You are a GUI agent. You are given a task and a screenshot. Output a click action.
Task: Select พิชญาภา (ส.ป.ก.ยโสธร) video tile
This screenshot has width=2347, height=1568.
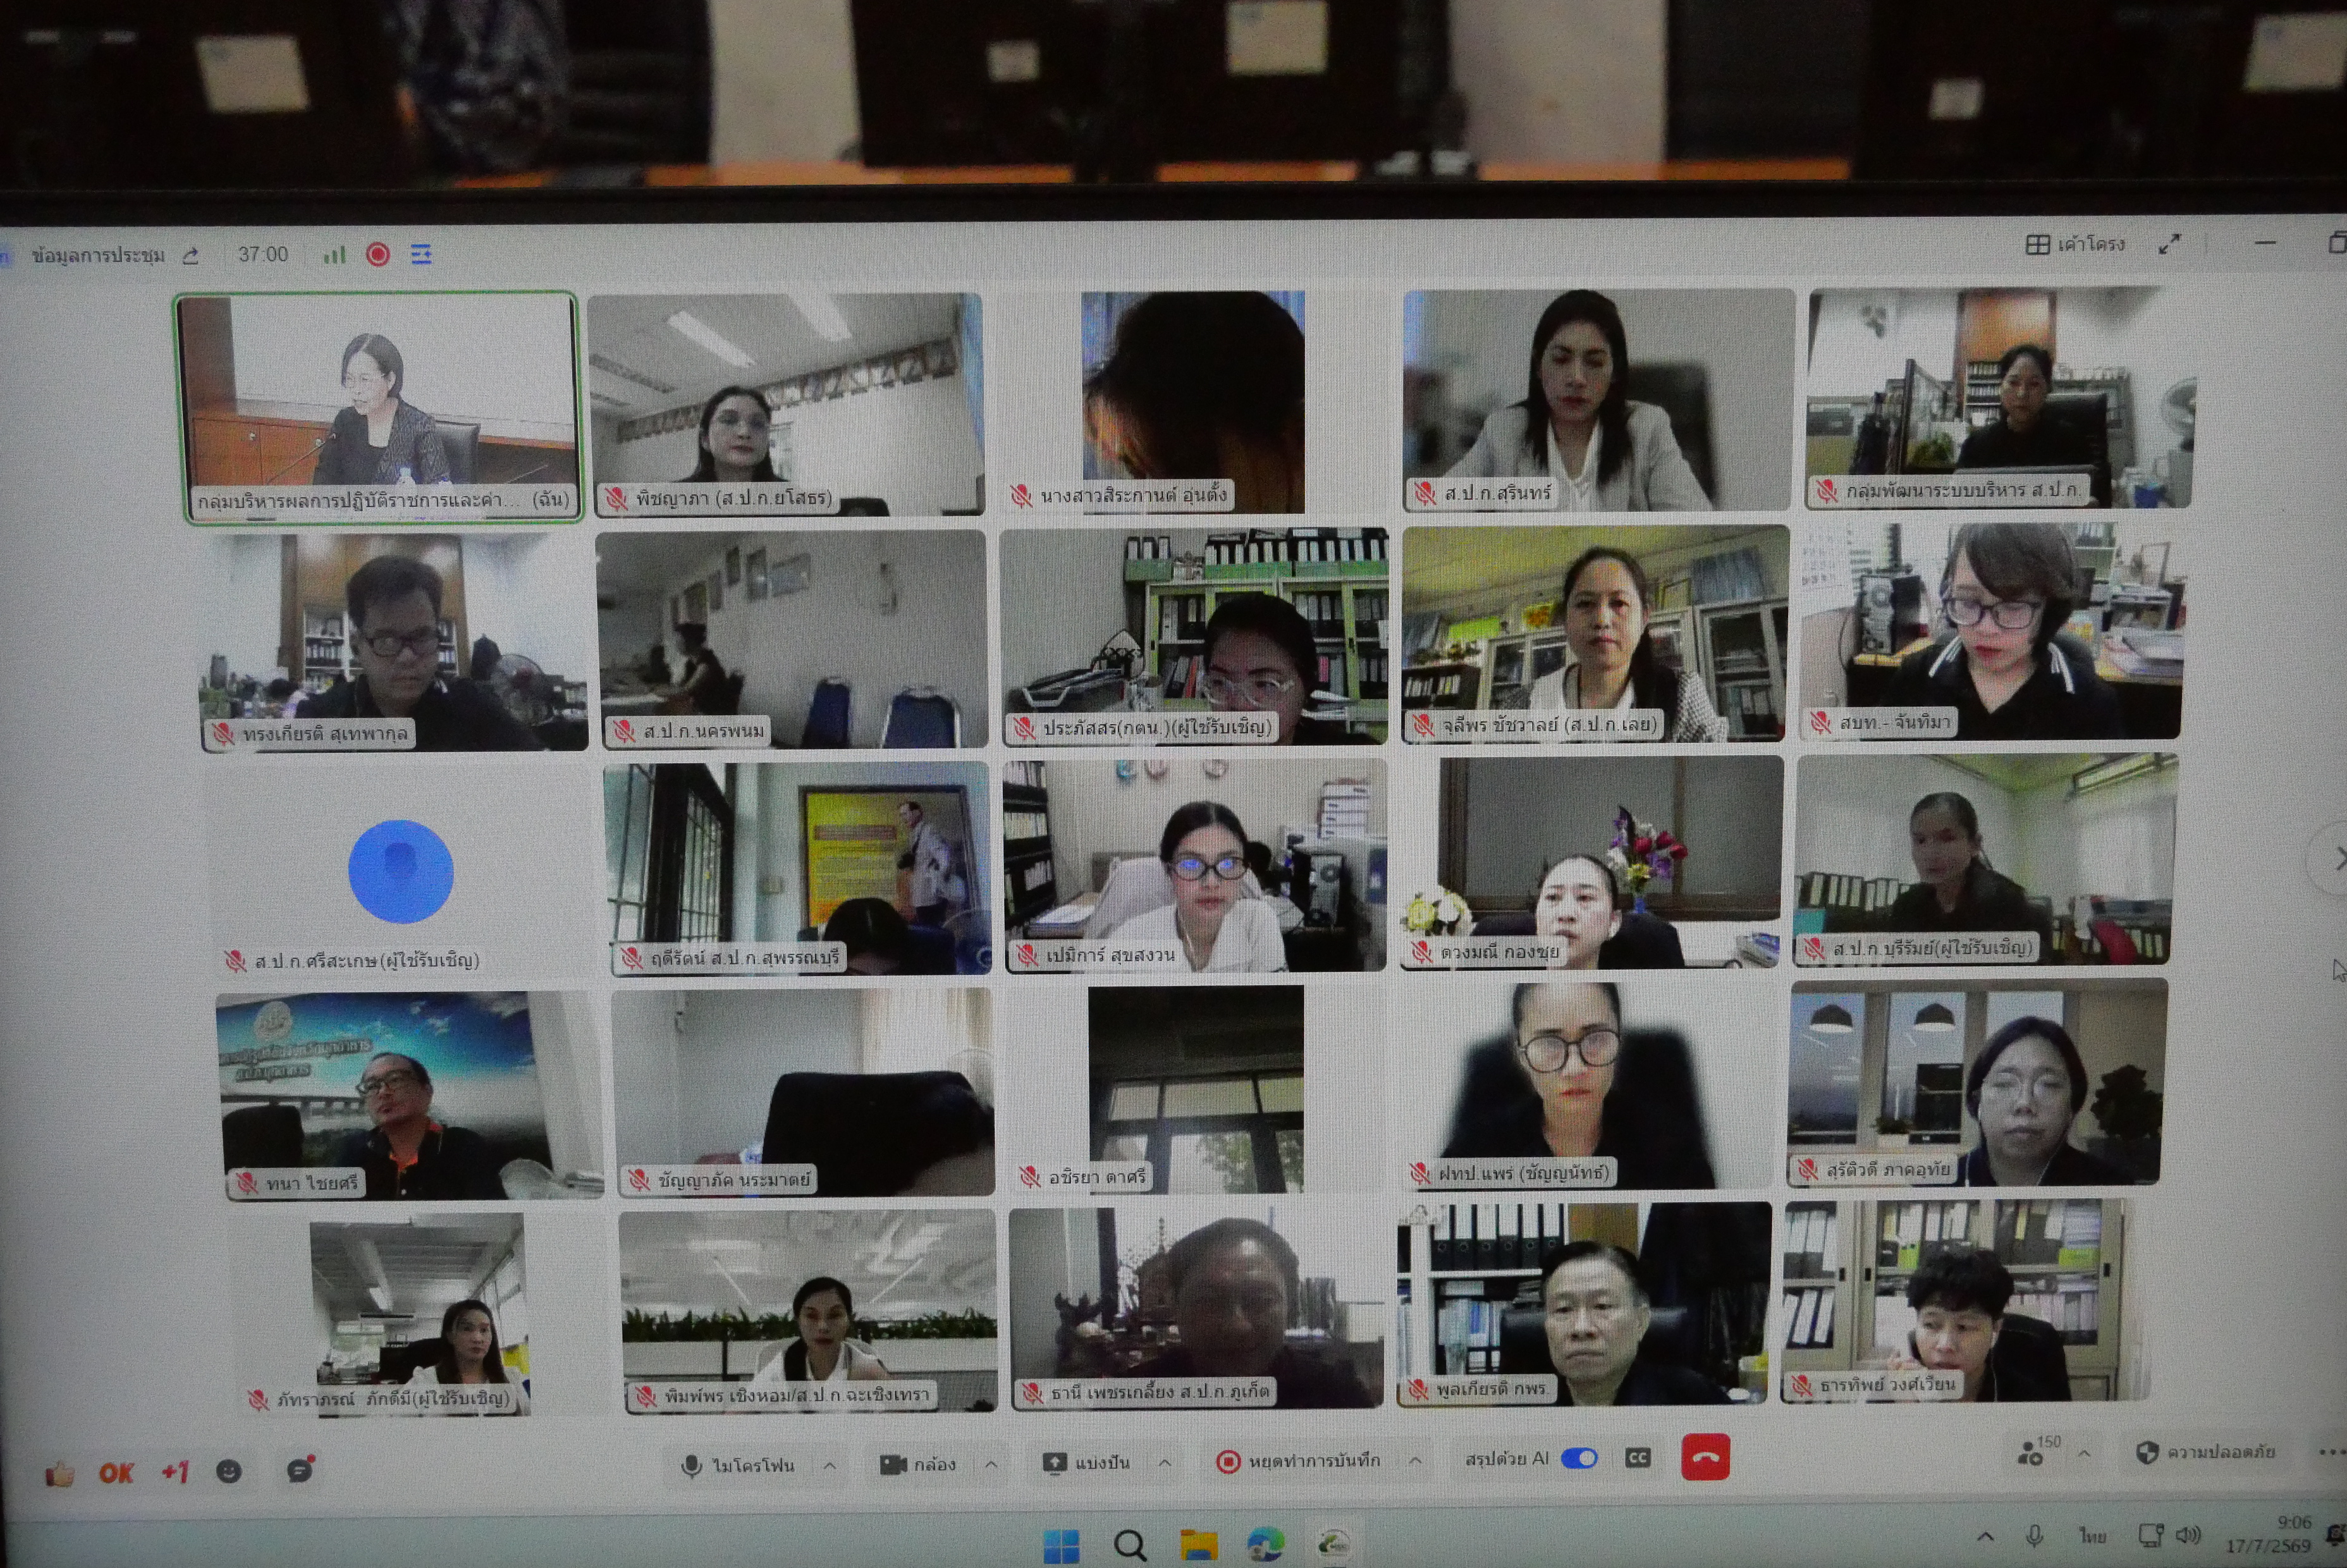click(786, 404)
